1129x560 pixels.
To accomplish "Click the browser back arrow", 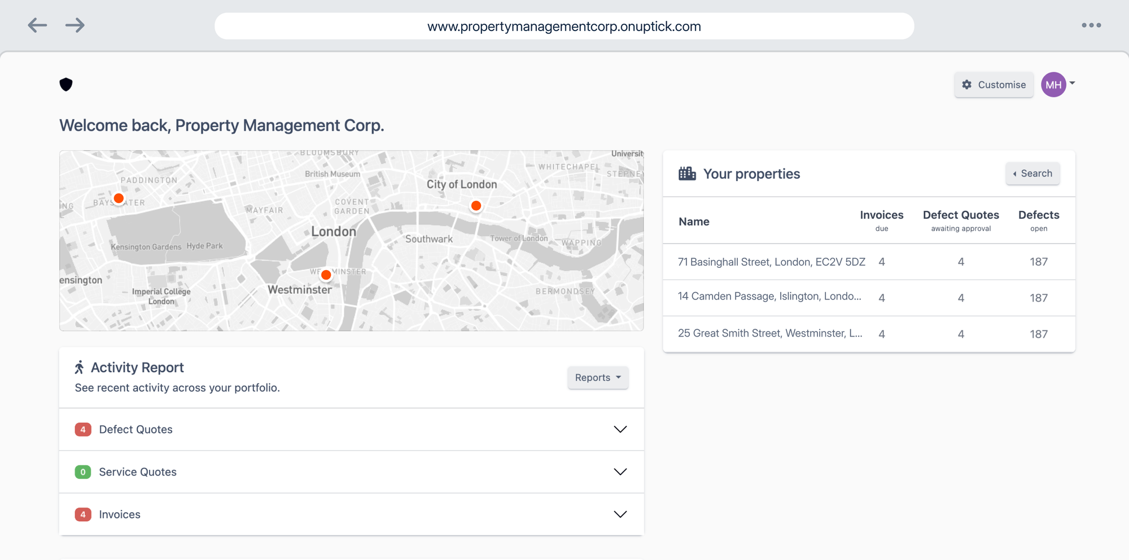I will (x=37, y=25).
